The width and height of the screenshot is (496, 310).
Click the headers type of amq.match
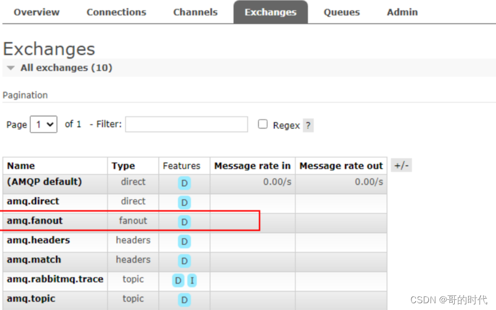[133, 260]
